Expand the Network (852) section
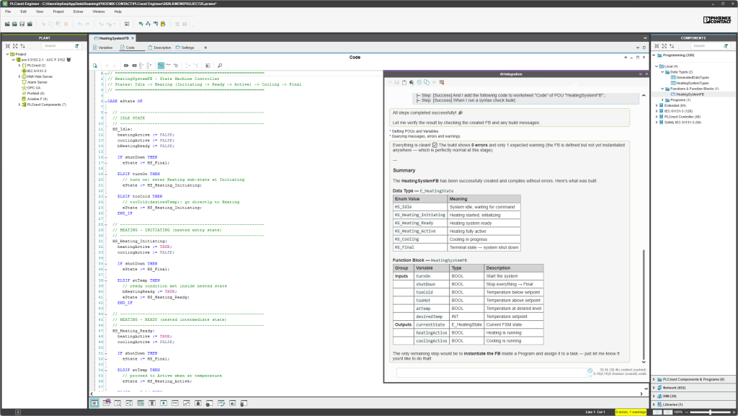Image resolution: width=738 pixels, height=416 pixels. 654,388
